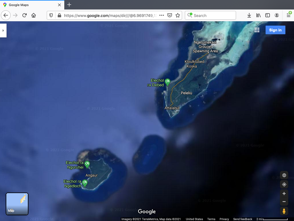Zoom out with the minus button

[284, 202]
